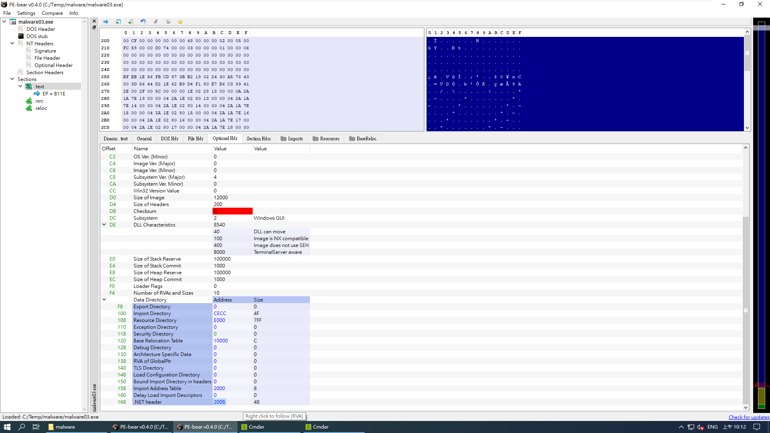Click the blue right-arrow icon in the hex toolbar
770x433 pixels.
coord(106,22)
